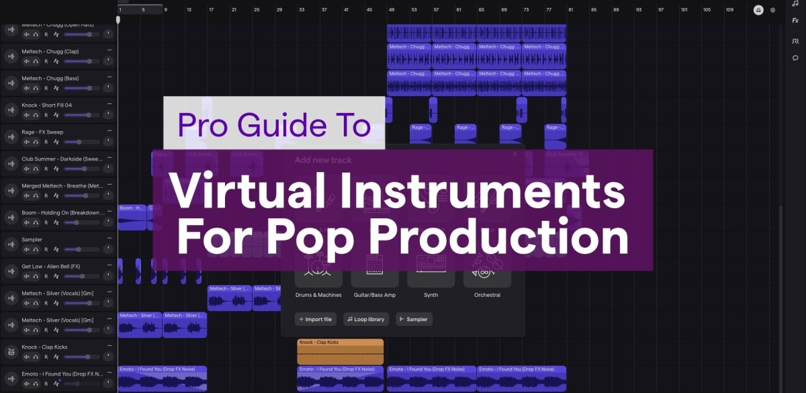Click waveform icon of Sampler track
806x393 pixels.
(x=11, y=245)
